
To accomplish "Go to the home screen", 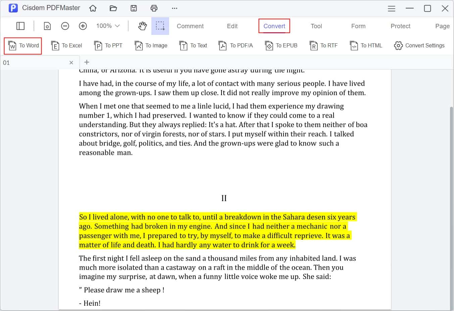I will (93, 8).
